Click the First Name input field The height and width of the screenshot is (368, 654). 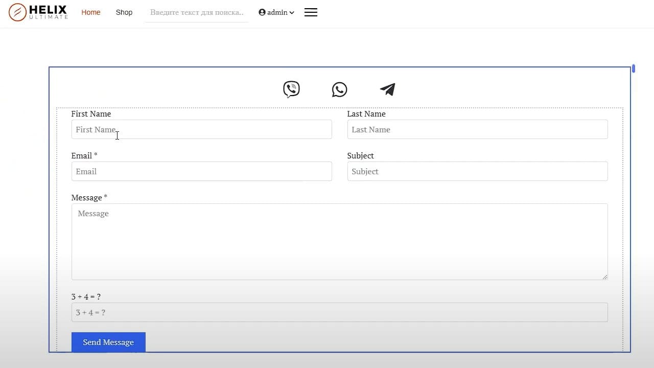[201, 129]
